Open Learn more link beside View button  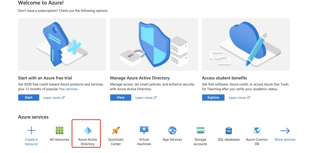click(146, 98)
